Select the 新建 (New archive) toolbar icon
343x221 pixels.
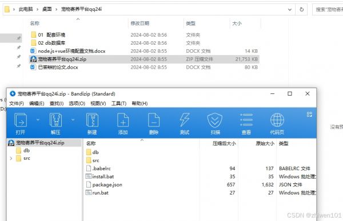(92, 124)
